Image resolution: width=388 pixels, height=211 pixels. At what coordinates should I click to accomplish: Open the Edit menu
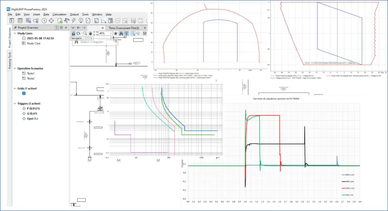pyautogui.click(x=18, y=14)
